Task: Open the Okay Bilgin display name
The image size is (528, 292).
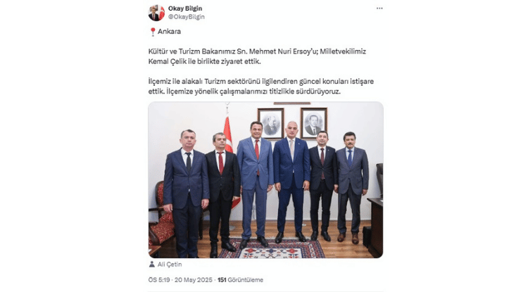Action: pos(185,8)
